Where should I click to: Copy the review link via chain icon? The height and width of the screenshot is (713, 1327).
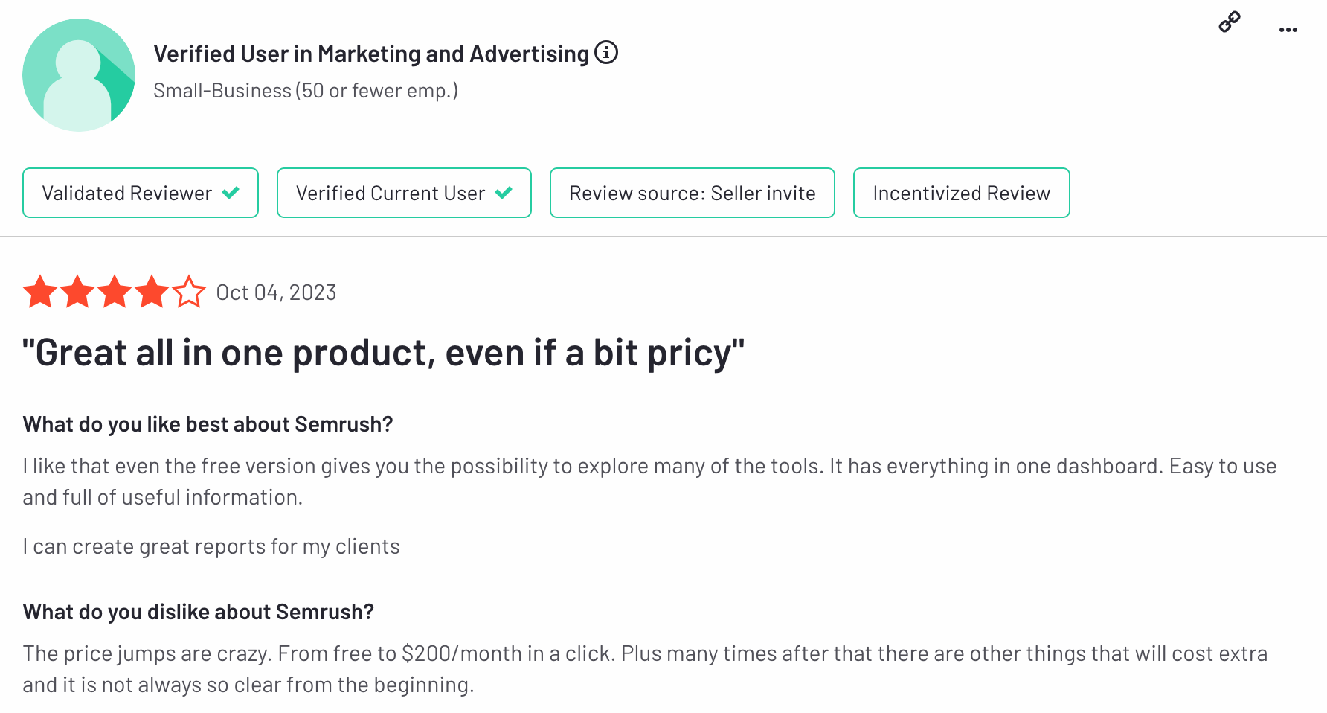pyautogui.click(x=1230, y=22)
